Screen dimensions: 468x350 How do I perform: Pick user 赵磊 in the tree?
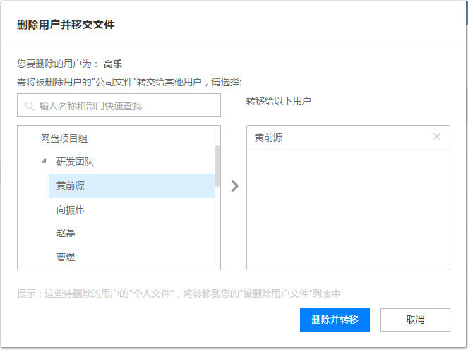[x=66, y=233]
